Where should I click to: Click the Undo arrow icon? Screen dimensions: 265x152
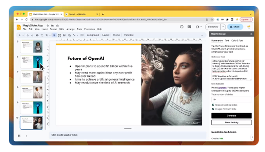(x=28, y=35)
